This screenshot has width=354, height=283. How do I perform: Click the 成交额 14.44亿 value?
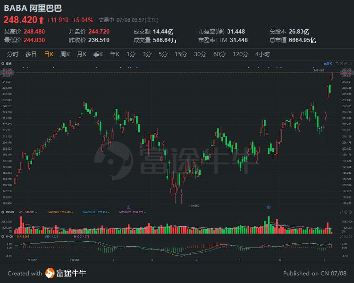[x=163, y=32]
